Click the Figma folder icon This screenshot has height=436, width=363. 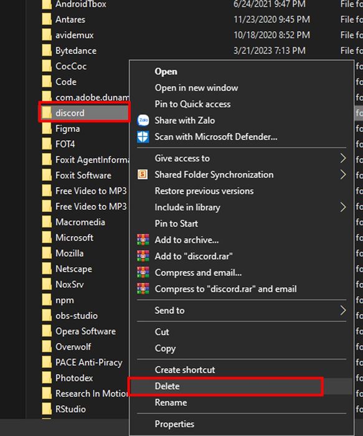point(47,128)
